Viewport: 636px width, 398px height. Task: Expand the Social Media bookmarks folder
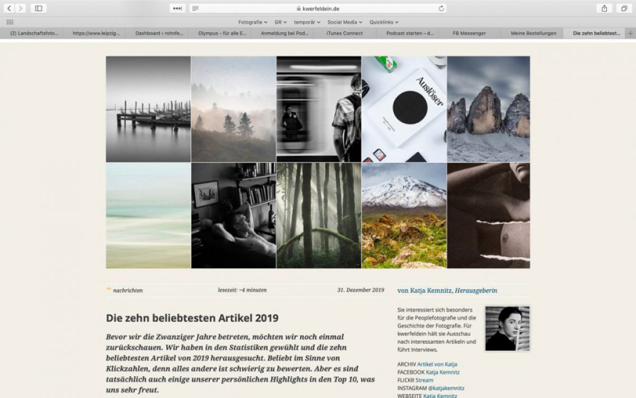pos(345,22)
